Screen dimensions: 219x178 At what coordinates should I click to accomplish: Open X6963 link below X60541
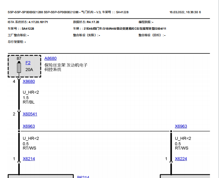point(29,126)
